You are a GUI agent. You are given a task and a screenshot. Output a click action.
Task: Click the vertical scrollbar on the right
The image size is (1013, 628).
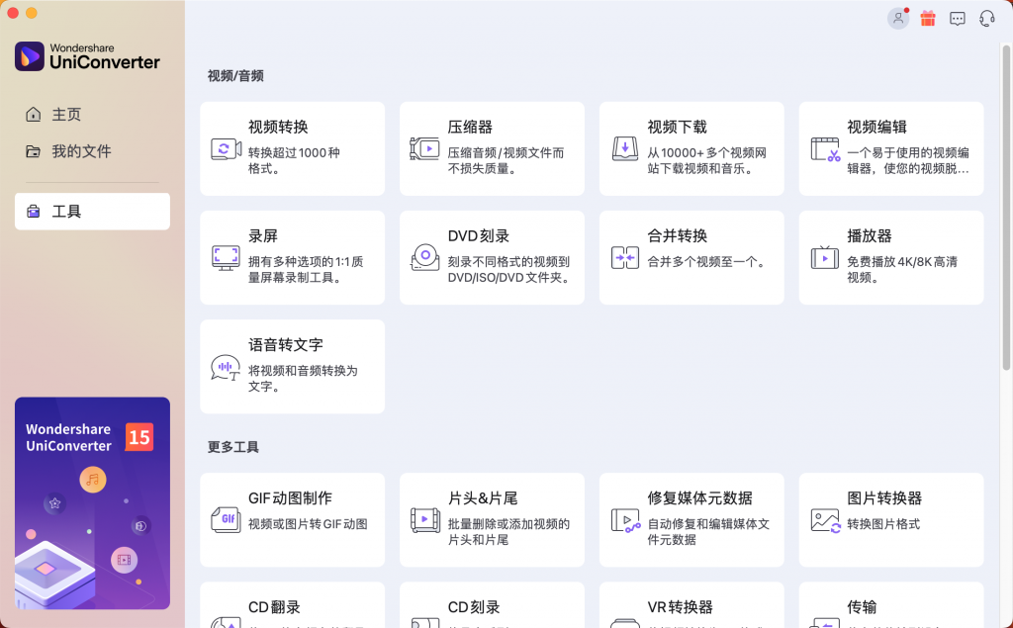click(x=1006, y=208)
